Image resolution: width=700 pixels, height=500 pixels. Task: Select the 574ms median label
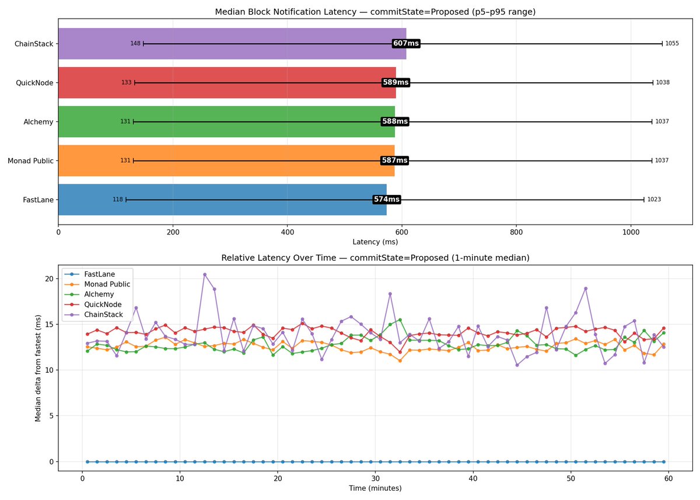tap(387, 200)
